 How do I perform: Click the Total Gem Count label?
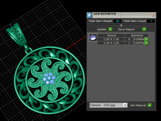tap(135, 21)
